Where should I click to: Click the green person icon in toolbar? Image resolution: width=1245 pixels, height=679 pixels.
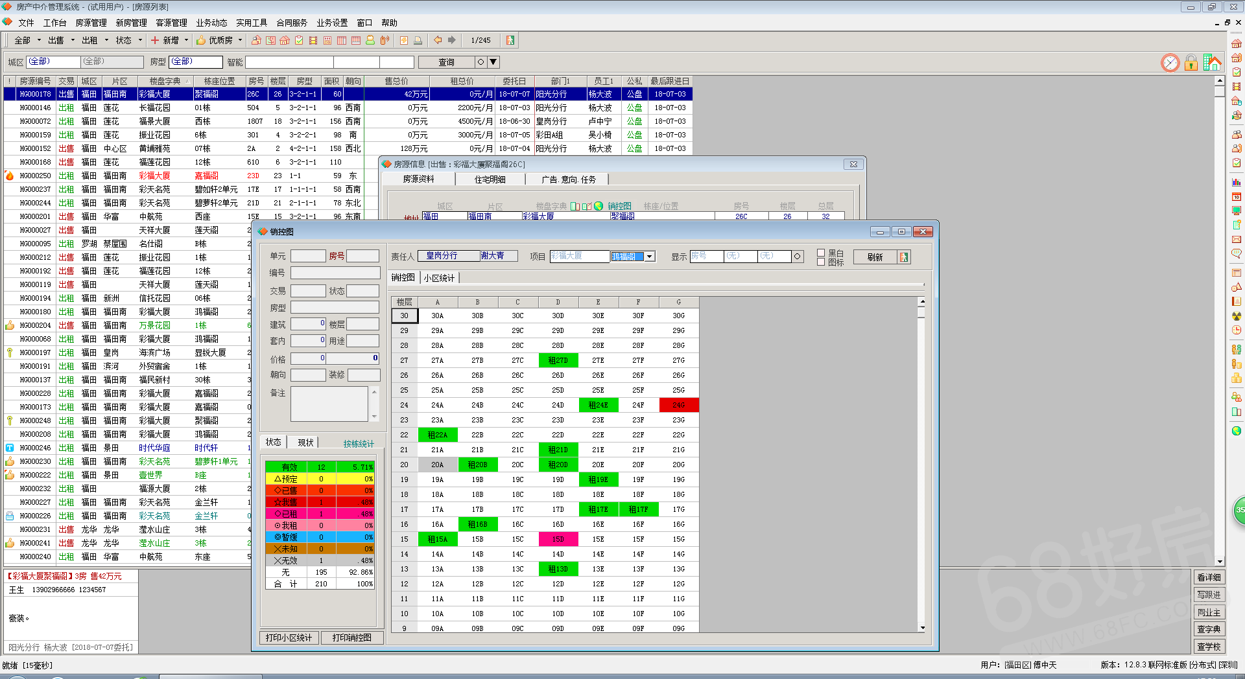[370, 40]
